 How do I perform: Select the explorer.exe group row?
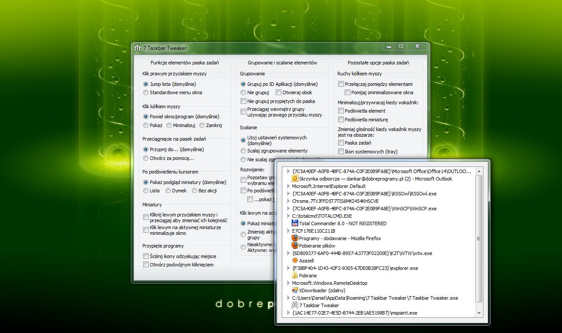355,268
